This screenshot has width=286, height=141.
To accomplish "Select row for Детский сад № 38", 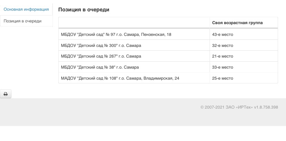I will 168,67.
